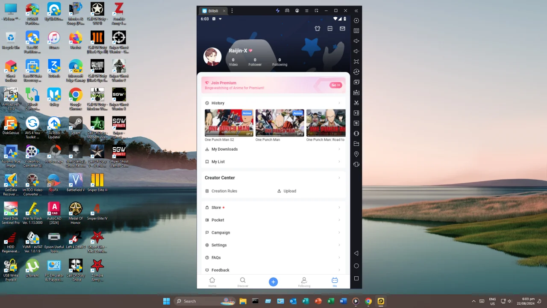Open the gamepad icon in emulator title bar
Image resolution: width=547 pixels, height=308 pixels.
tap(287, 11)
